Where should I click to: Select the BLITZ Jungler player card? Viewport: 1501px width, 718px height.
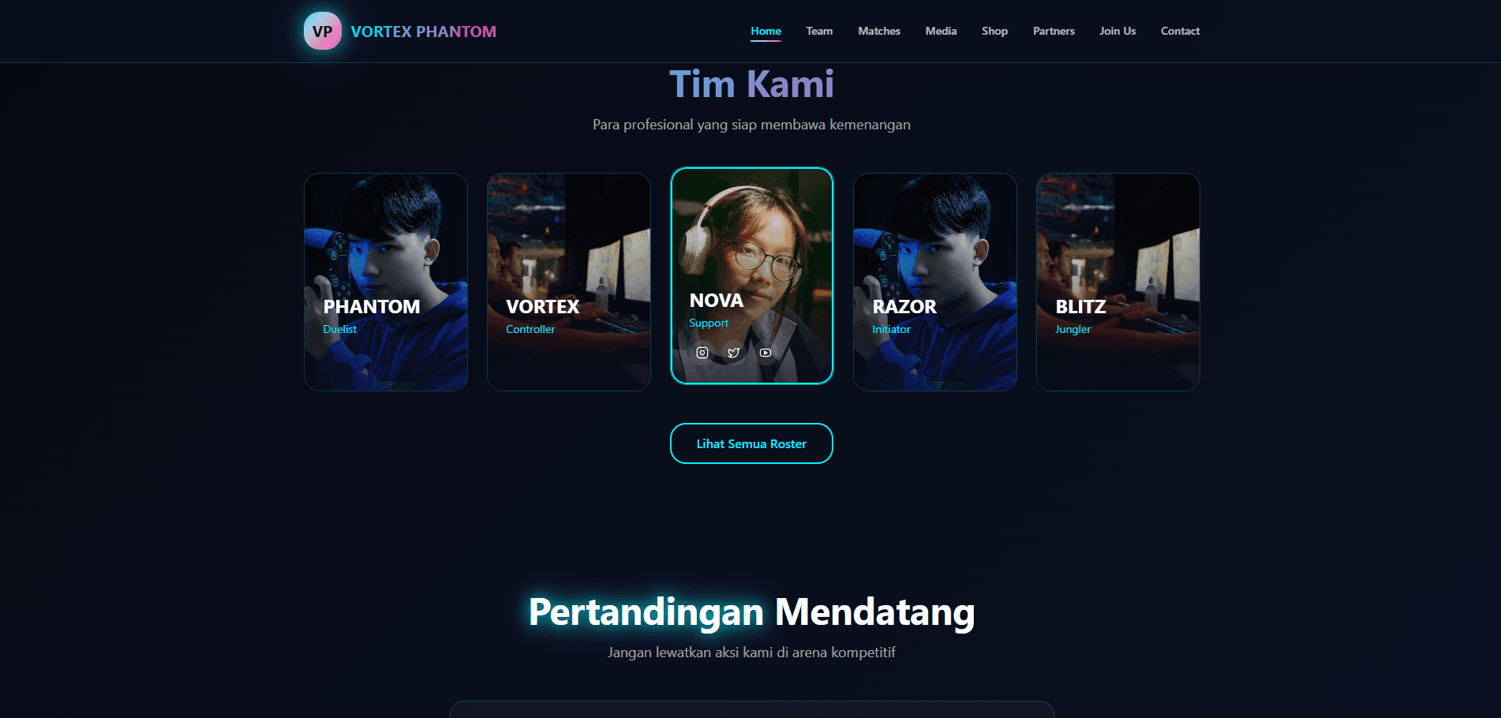pyautogui.click(x=1118, y=282)
